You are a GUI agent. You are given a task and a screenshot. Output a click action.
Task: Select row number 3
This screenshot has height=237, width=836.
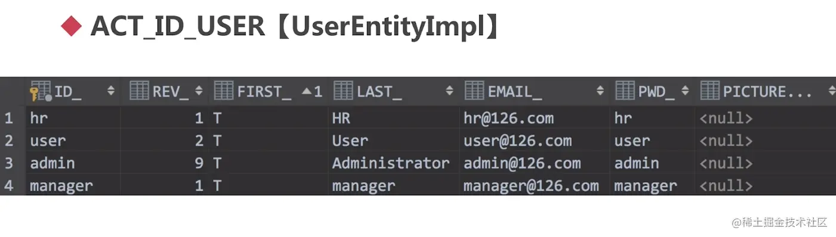click(x=8, y=163)
